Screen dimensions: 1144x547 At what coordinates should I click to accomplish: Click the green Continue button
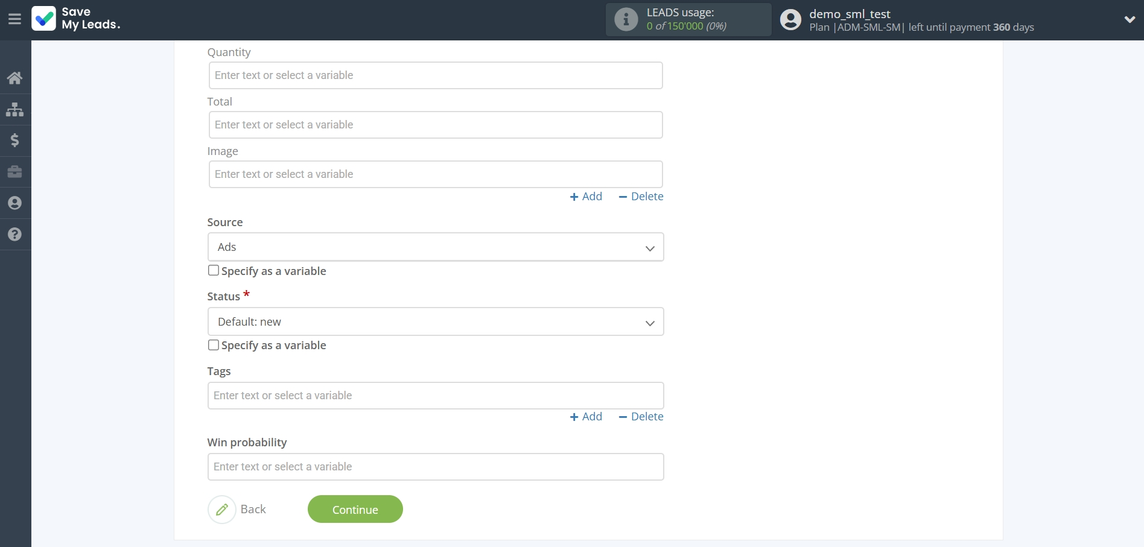coord(355,510)
